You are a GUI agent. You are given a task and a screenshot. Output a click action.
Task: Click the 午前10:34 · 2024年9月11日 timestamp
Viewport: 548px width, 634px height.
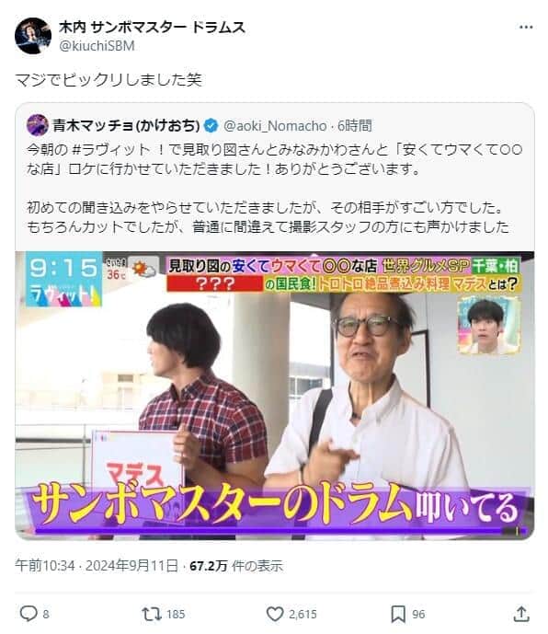[97, 566]
